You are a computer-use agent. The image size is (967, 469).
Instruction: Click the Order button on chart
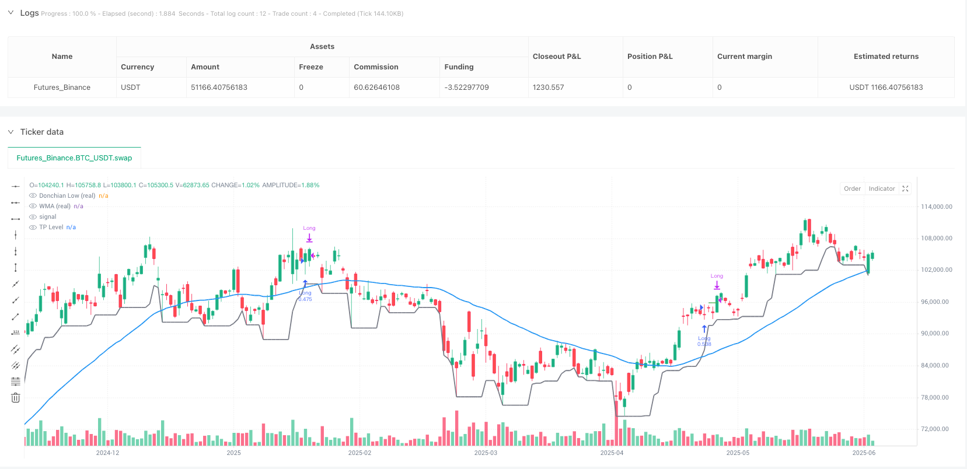(x=852, y=188)
